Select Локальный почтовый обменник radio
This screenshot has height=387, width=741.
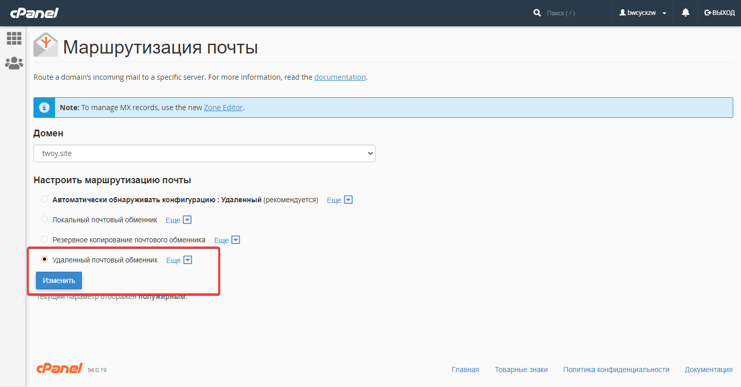click(x=44, y=219)
